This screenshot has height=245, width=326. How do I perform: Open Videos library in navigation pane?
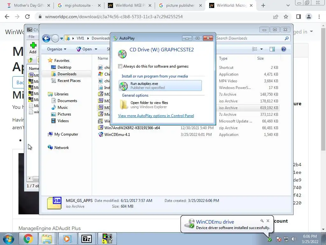(x=63, y=121)
